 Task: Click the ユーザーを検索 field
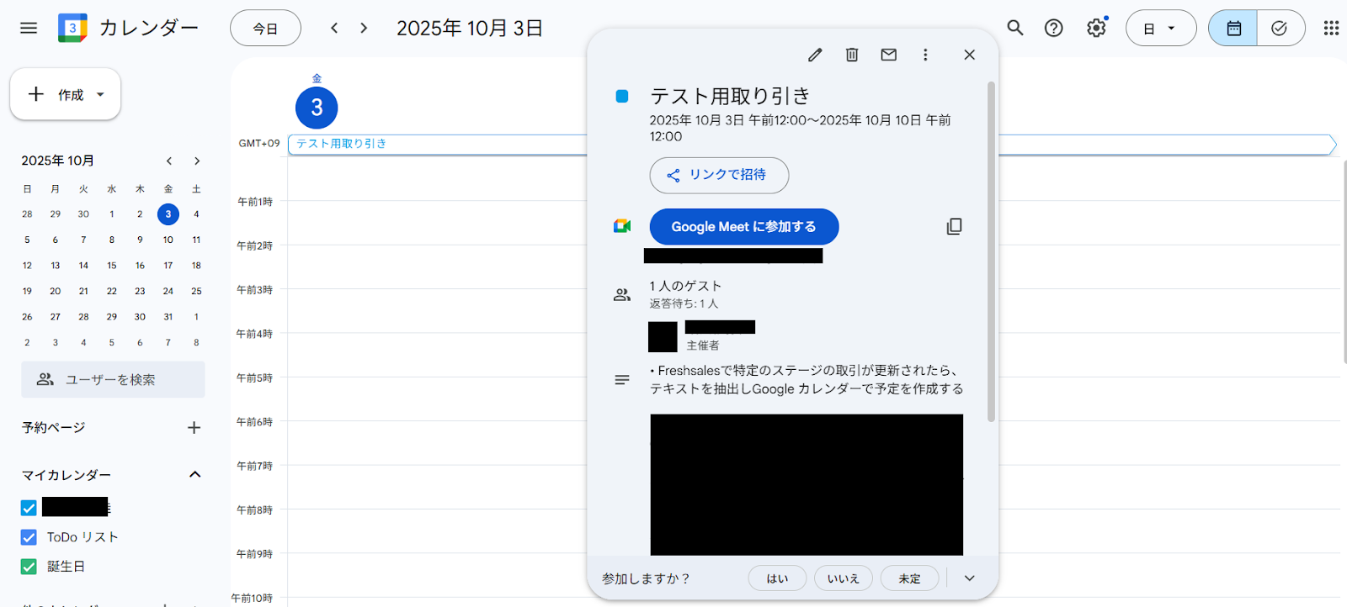coord(113,379)
